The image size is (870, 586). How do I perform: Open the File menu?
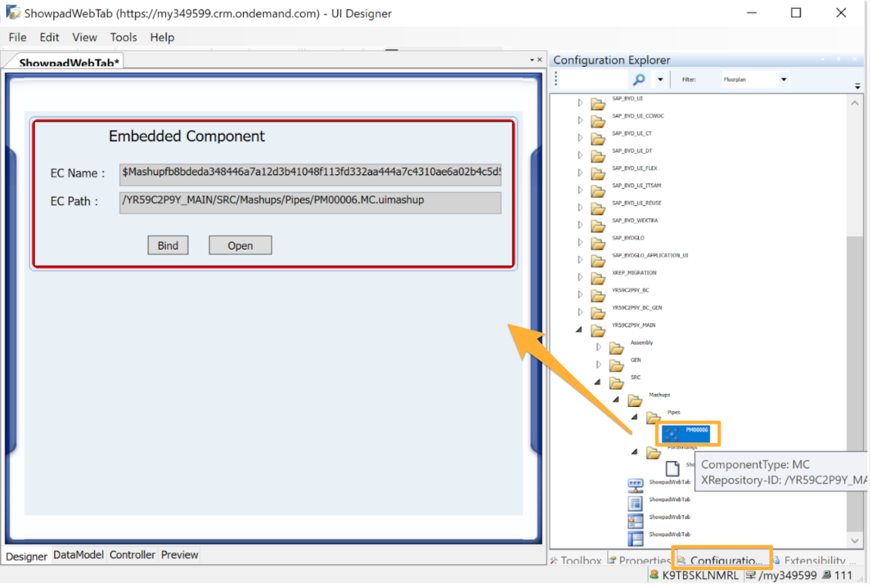17,37
